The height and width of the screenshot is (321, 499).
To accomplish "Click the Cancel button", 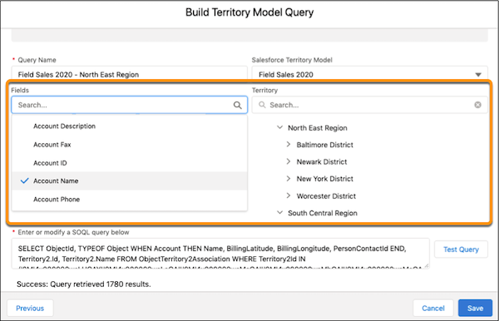I will pos(432,308).
